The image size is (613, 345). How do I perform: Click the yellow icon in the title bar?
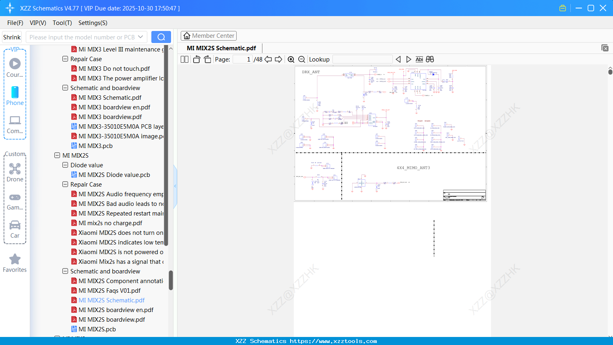(563, 8)
